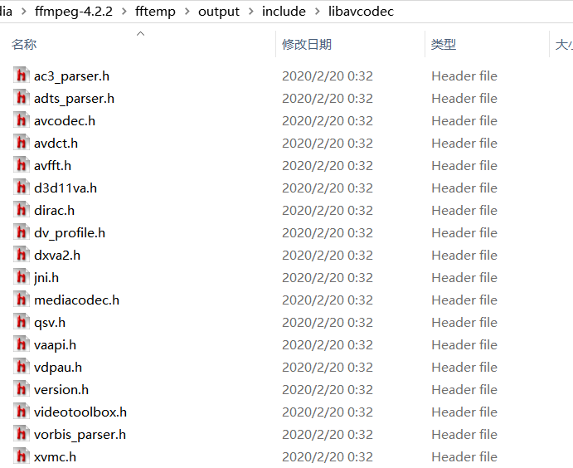Image resolution: width=573 pixels, height=468 pixels.
Task: Click the version.h file icon
Action: (x=22, y=389)
